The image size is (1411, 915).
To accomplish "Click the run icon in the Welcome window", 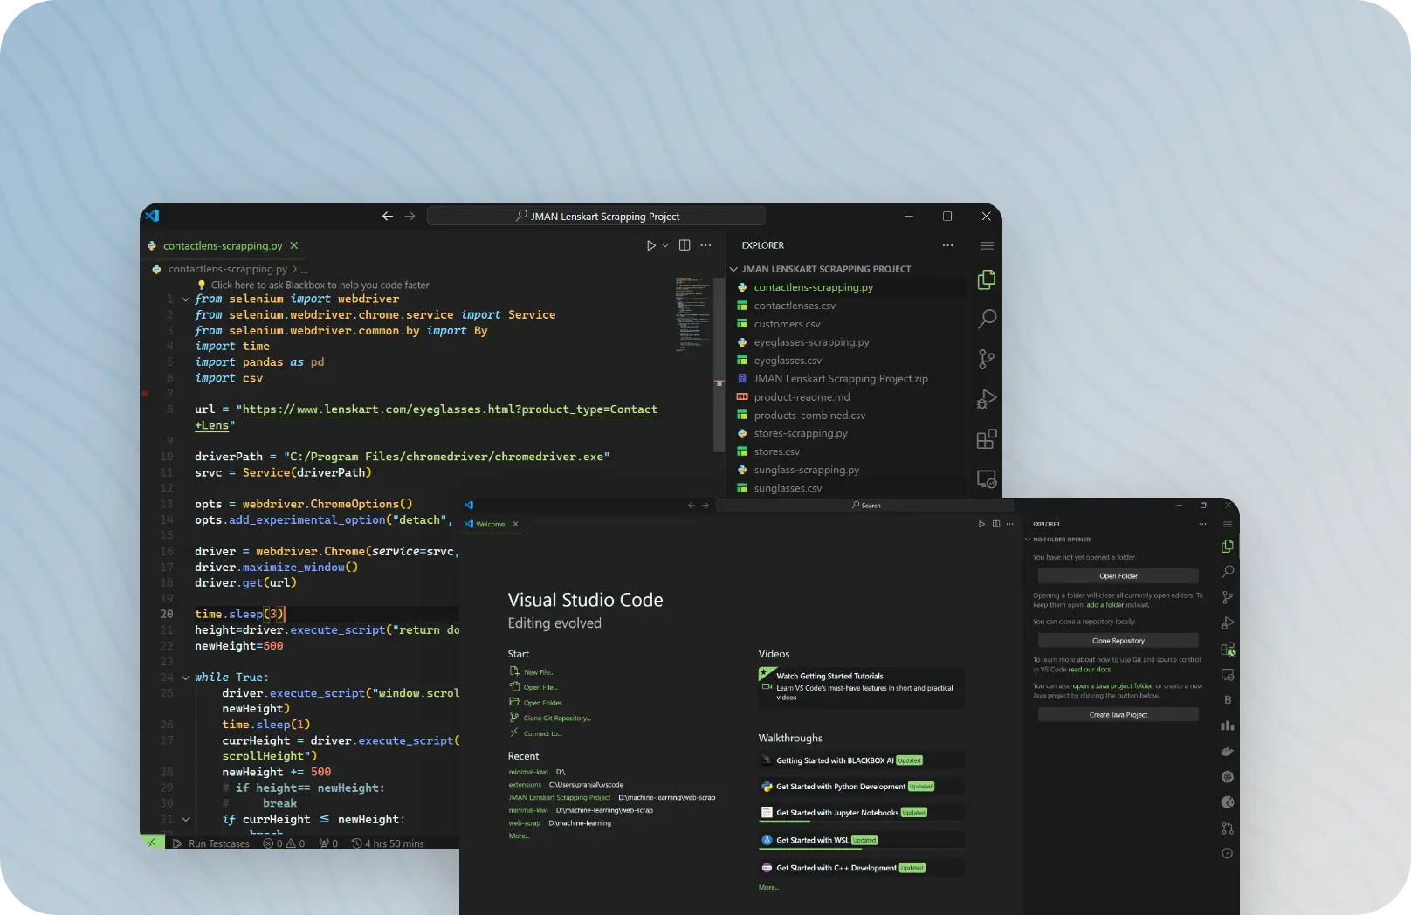I will (981, 524).
